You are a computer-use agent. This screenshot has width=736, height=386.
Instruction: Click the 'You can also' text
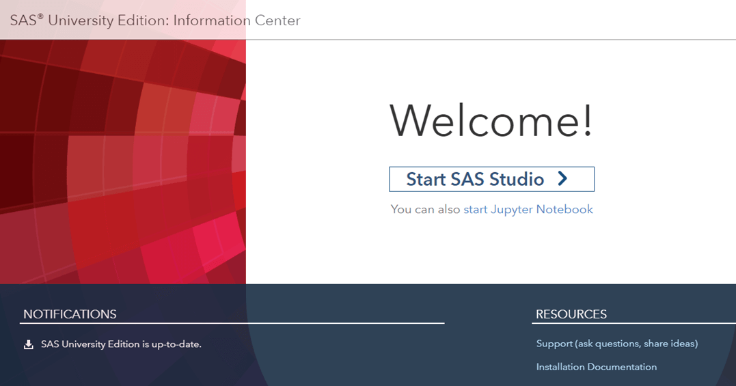425,209
